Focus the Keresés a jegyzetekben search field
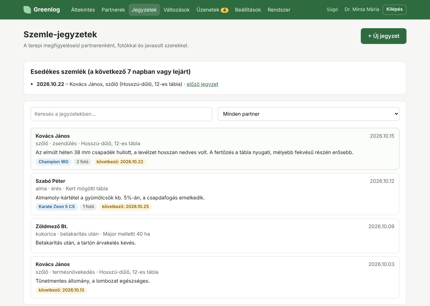 click(x=121, y=114)
